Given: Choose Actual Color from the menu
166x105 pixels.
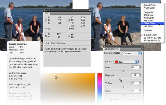Looking at the screenshot, I should pos(149,5).
